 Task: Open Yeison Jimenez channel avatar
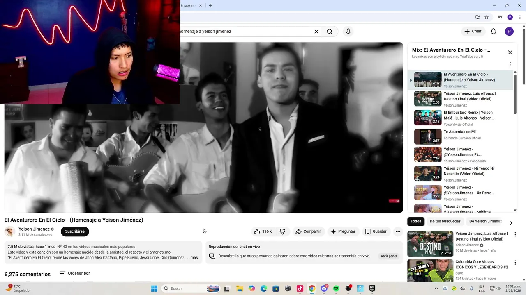pyautogui.click(x=10, y=231)
